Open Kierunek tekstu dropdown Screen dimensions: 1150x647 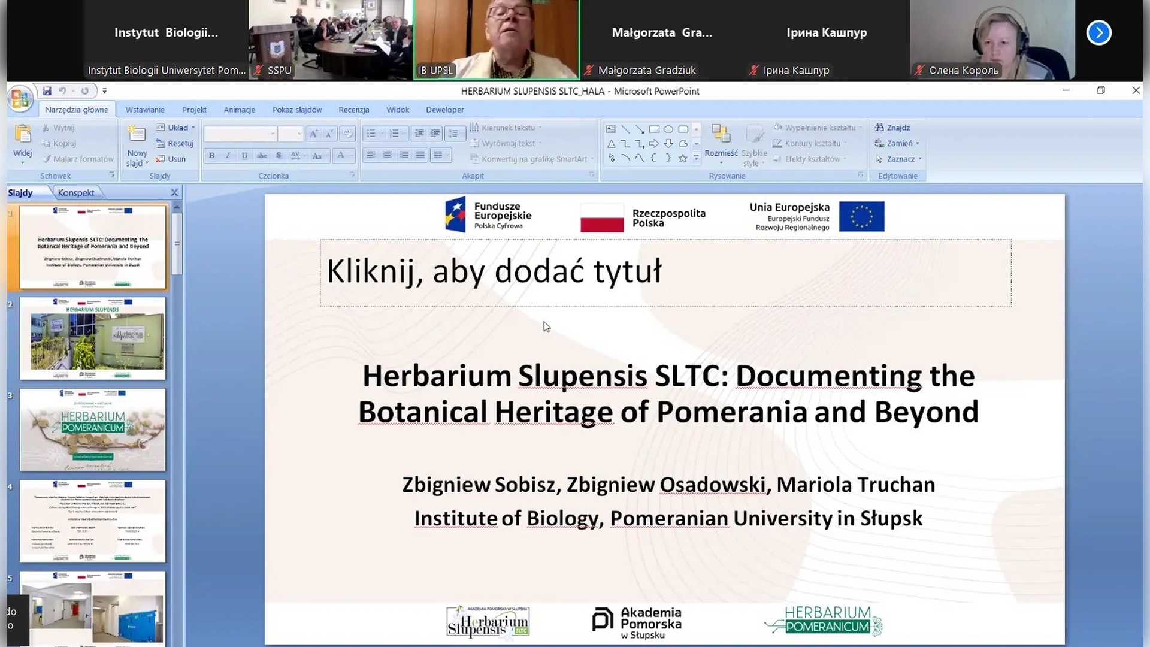coord(506,128)
